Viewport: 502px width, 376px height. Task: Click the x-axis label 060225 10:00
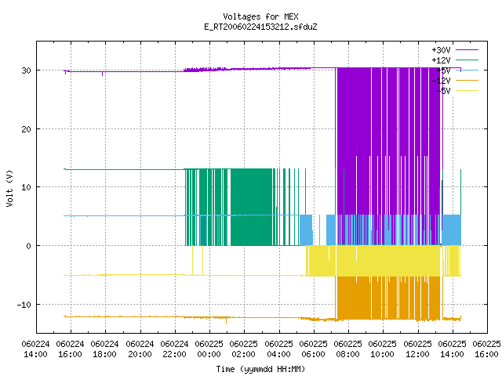click(383, 349)
